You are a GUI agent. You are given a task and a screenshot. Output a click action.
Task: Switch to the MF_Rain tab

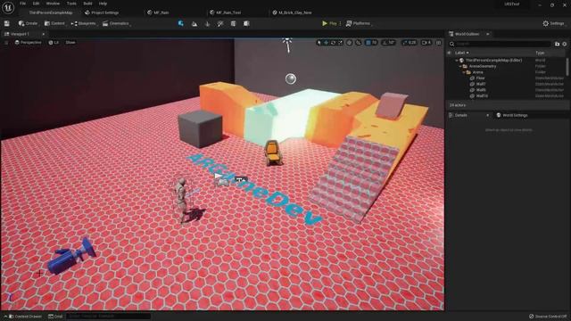click(x=159, y=12)
